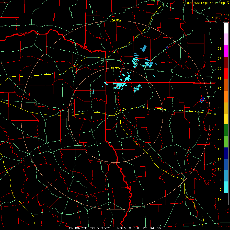The image size is (230, 230).
Task: Click the dark red (maroon) legend swatch
Action: (226, 62)
